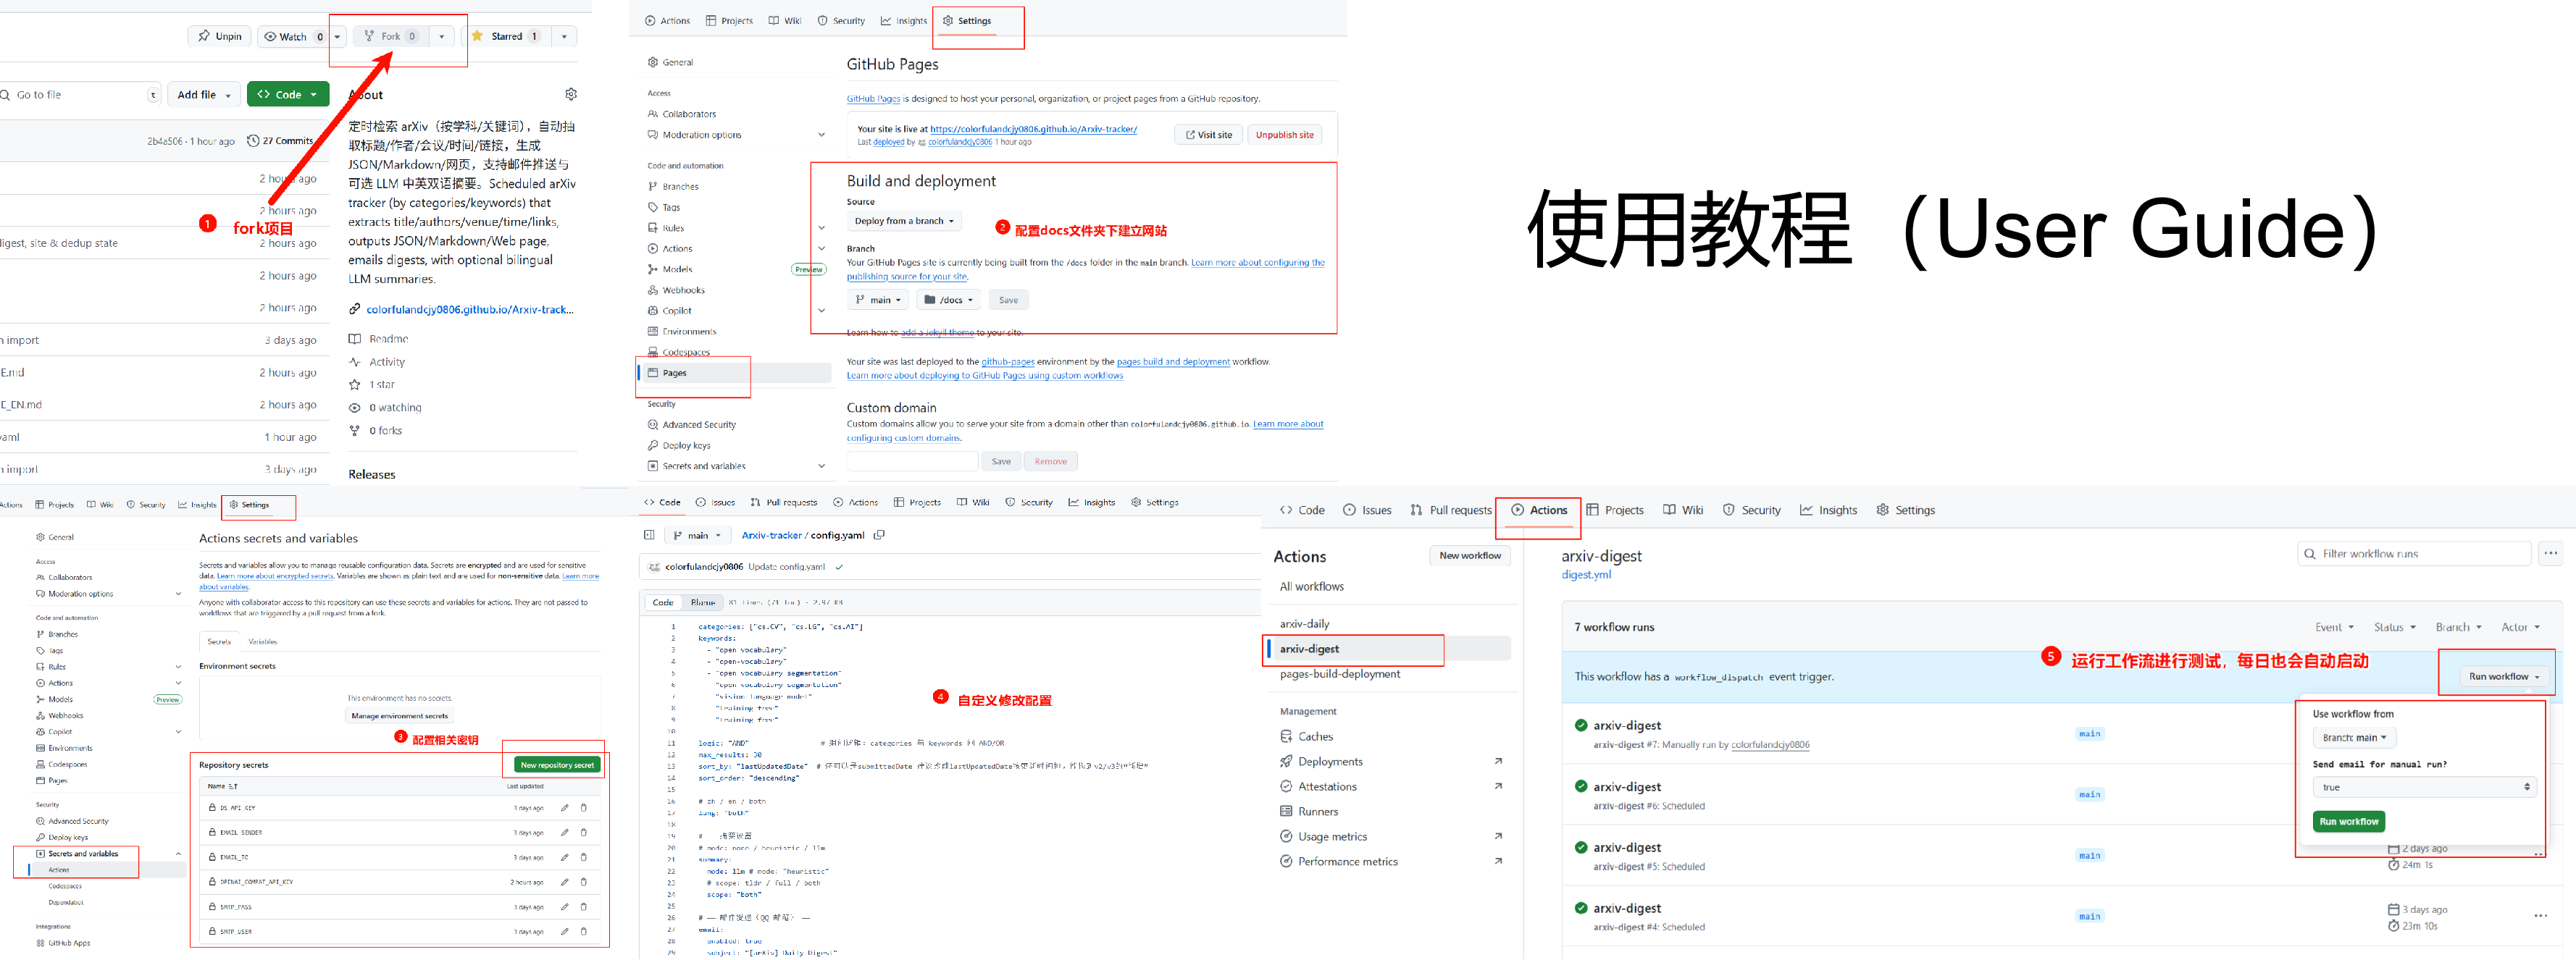Click the Manage environment secrets button

tap(399, 715)
